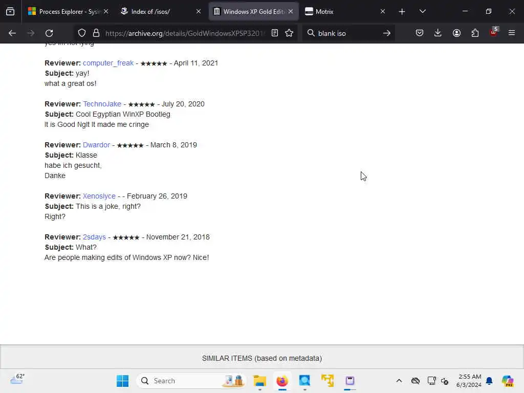
Task: Open 2sdays reviewer profile
Action: coord(94,237)
